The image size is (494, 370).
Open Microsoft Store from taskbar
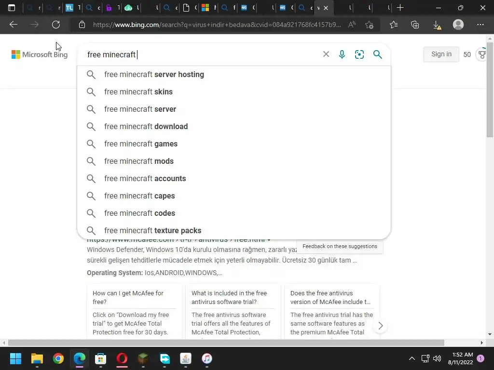tap(100, 358)
